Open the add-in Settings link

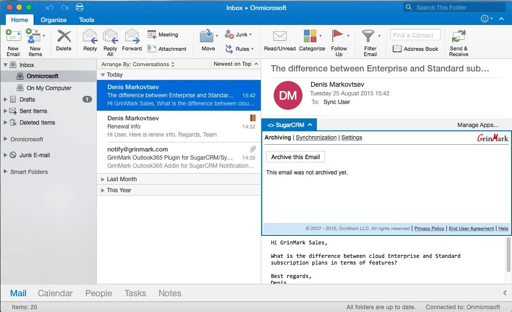coord(352,138)
